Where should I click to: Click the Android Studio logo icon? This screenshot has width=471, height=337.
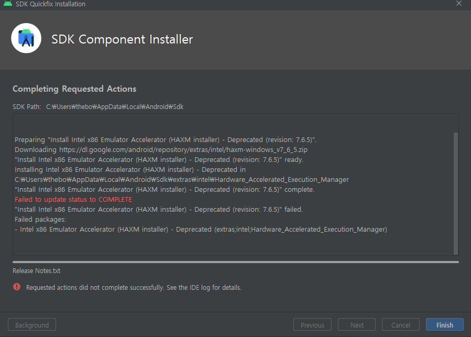(26, 38)
